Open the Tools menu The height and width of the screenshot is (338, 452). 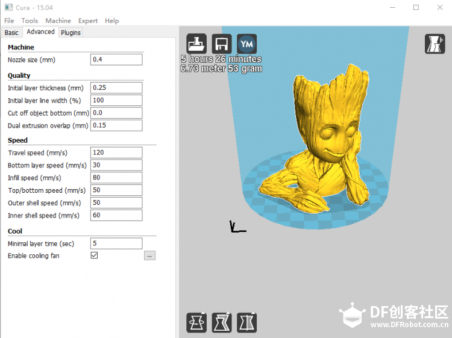coord(30,20)
